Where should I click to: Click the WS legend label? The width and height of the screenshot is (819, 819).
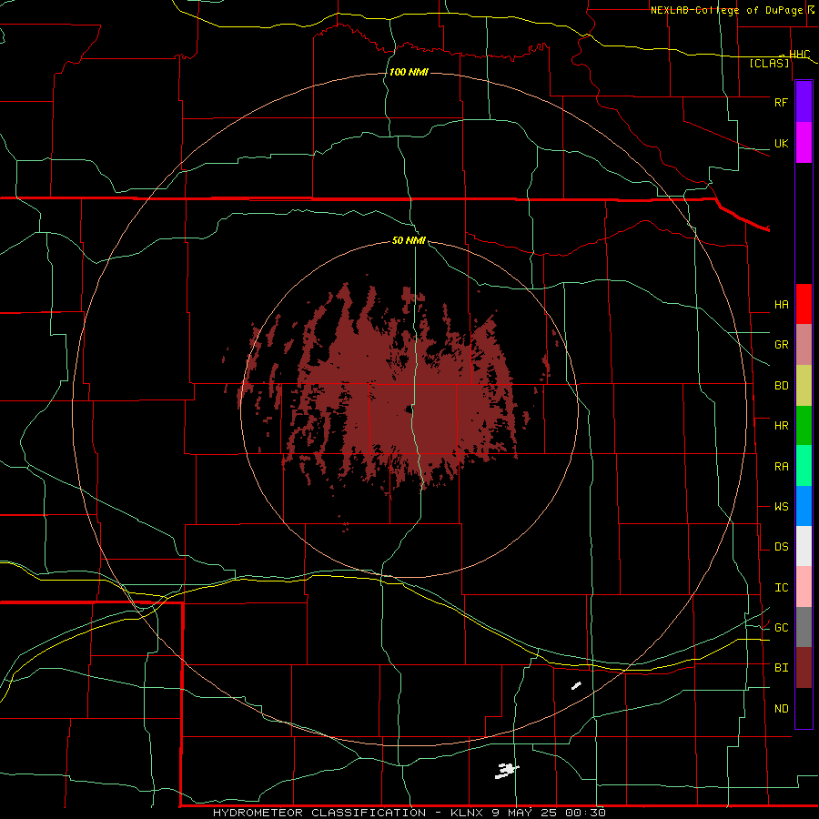[x=781, y=507]
